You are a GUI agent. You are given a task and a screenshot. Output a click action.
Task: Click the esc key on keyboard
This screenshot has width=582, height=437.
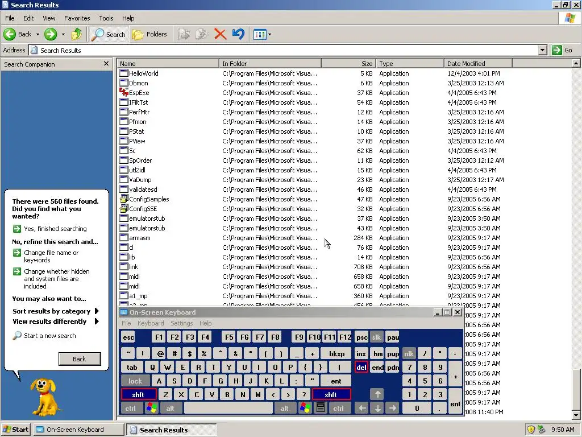[x=128, y=337]
